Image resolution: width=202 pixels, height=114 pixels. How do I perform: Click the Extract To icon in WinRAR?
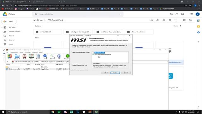point(17,57)
